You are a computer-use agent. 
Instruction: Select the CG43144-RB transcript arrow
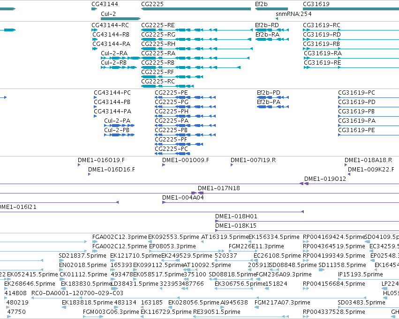point(95,39)
